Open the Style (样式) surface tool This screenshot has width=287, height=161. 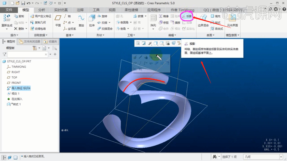pos(216,23)
